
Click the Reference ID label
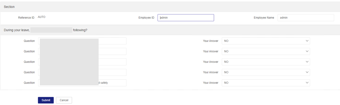tap(26, 18)
